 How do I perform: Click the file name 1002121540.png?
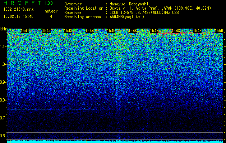[x=19, y=9]
